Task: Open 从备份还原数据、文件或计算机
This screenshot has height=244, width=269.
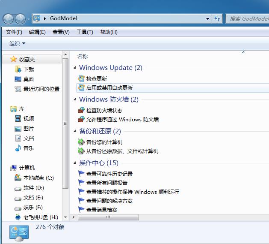Action: 122,151
